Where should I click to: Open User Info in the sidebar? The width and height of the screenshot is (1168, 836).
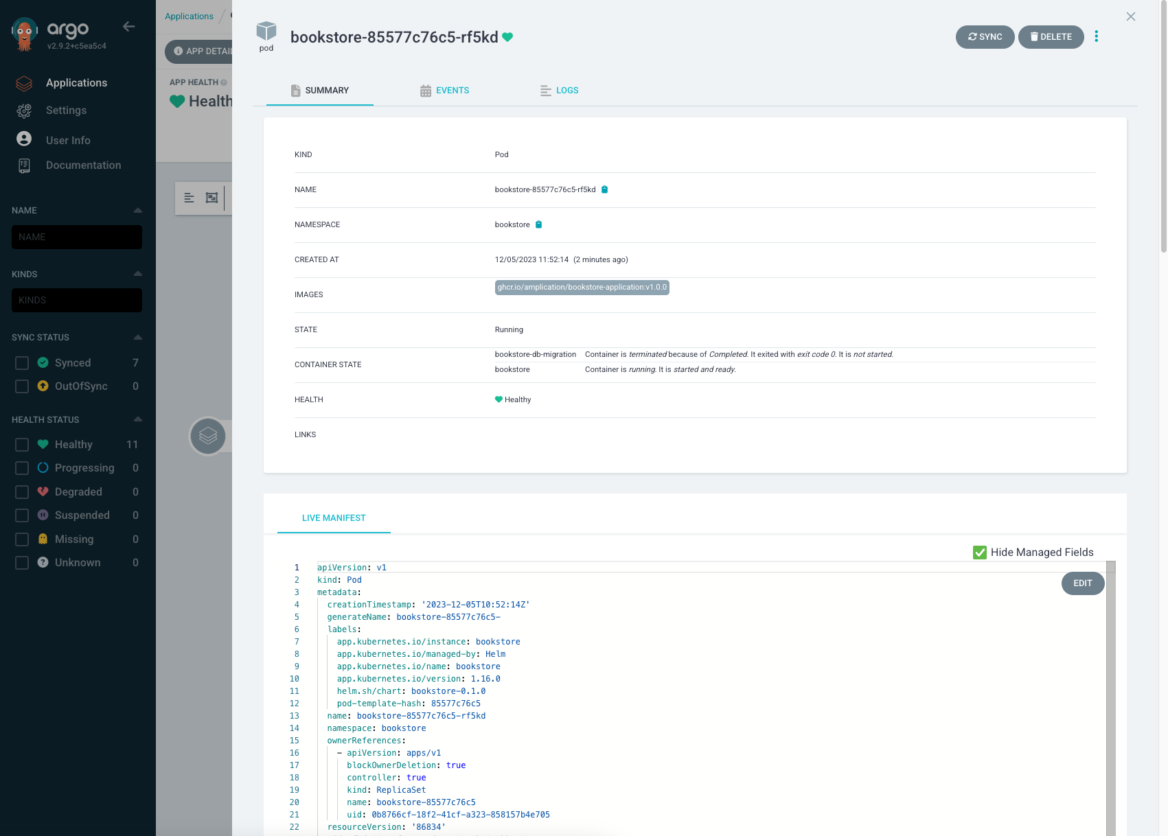[x=68, y=140]
